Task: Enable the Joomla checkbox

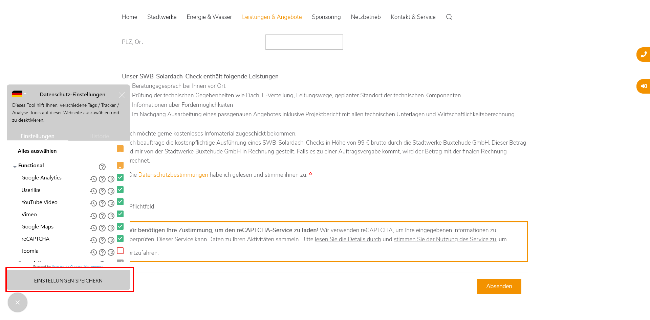Action: [120, 251]
